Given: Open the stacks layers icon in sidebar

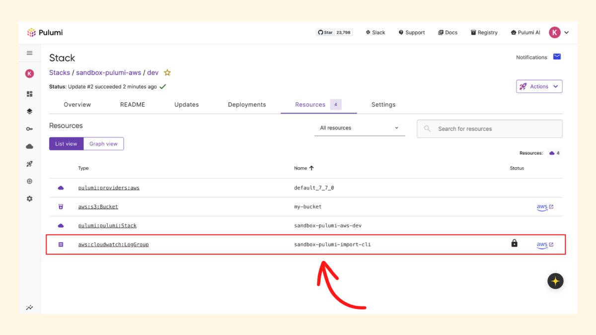Looking at the screenshot, I should (30, 111).
